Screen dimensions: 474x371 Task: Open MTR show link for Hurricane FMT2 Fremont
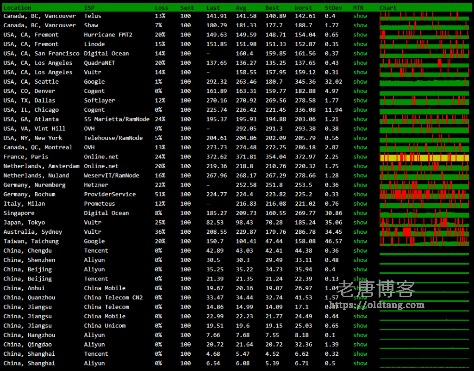[360, 35]
